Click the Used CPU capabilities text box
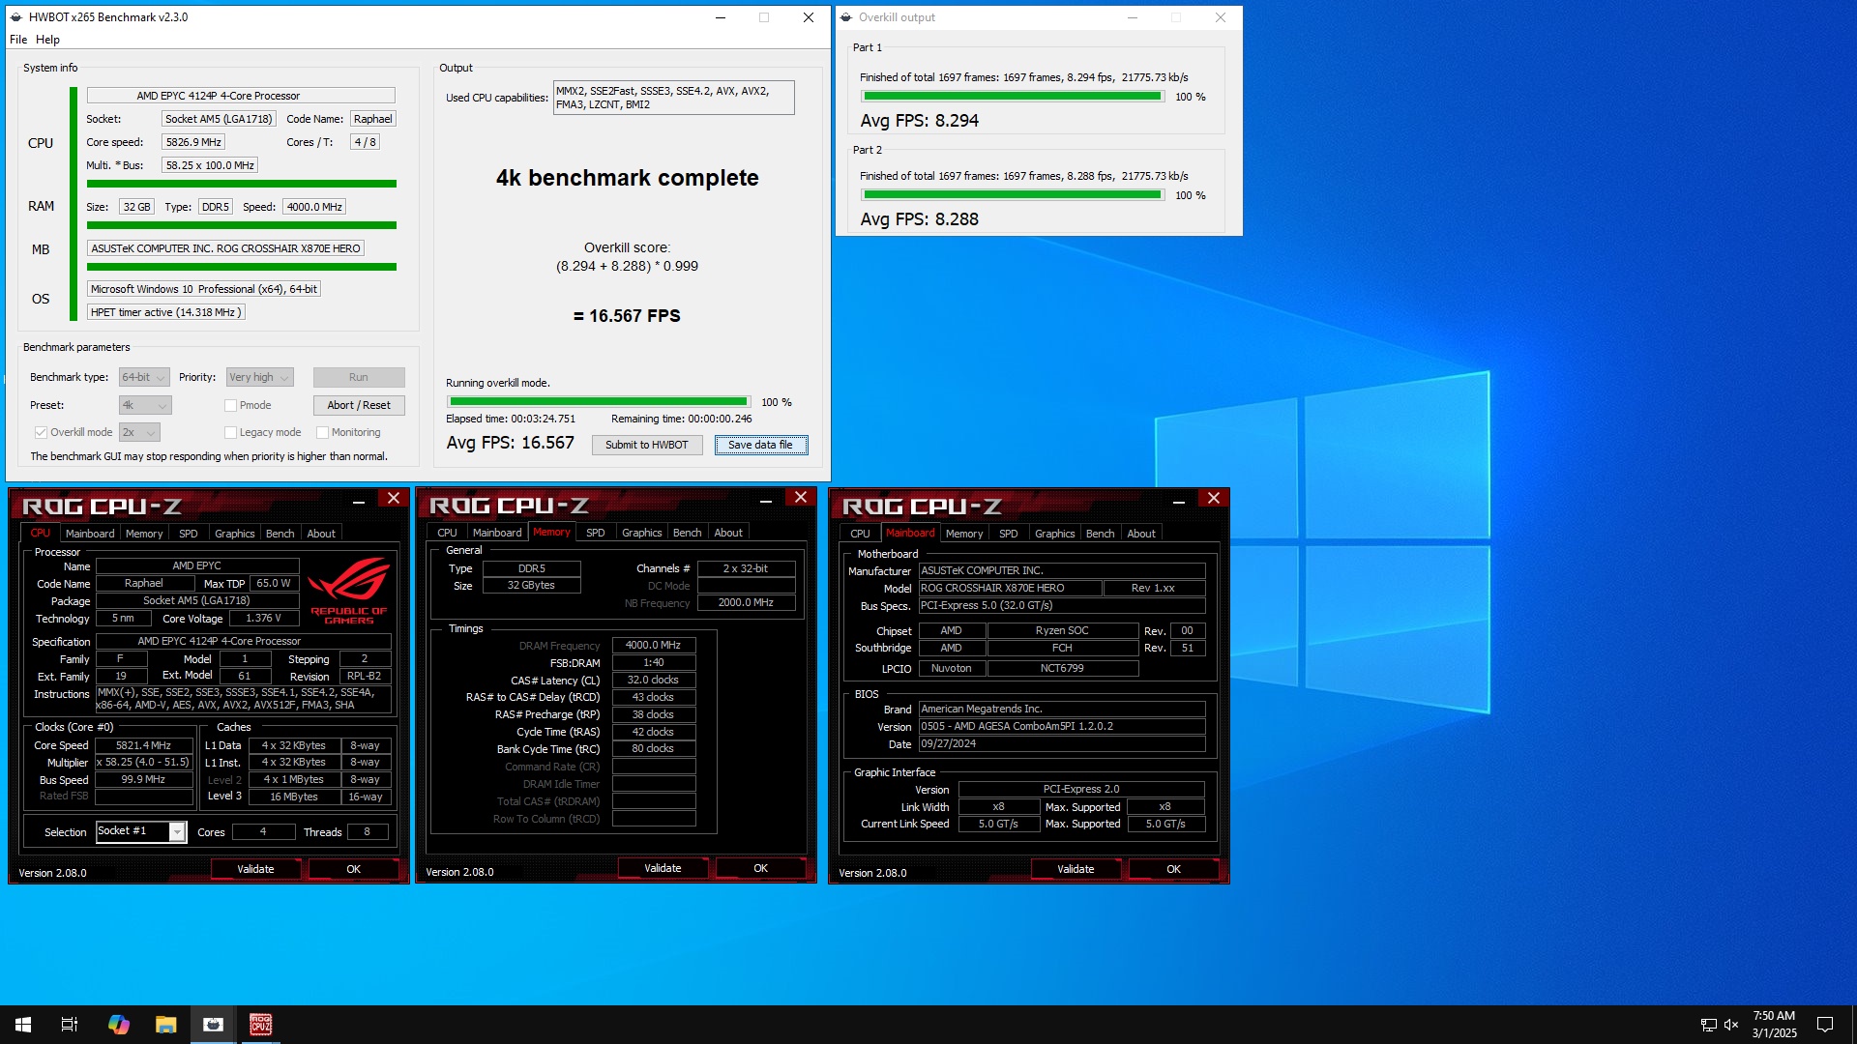This screenshot has height=1044, width=1857. pyautogui.click(x=673, y=98)
